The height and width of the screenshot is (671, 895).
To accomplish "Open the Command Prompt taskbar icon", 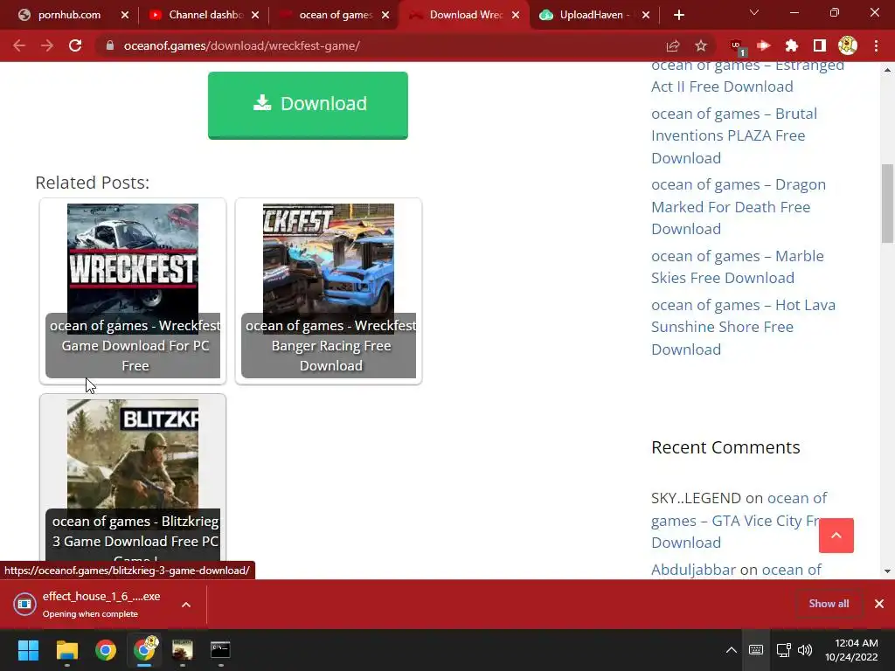I will (220, 650).
